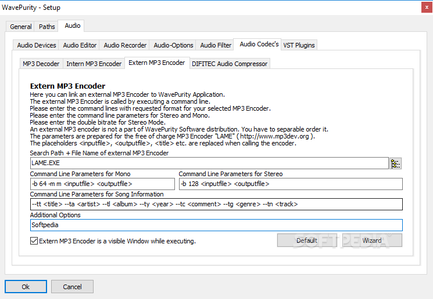Confirm settings with Ok button
The image size is (433, 299).
[26, 287]
